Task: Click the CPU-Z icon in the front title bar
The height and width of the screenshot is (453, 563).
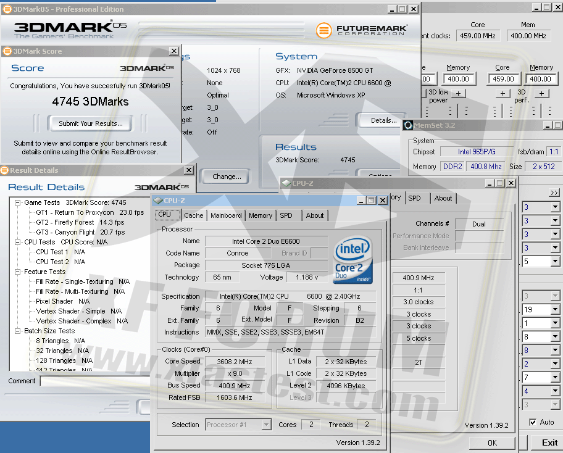Action: coord(158,201)
